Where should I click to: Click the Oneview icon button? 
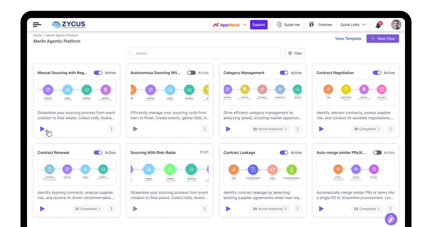[311, 25]
